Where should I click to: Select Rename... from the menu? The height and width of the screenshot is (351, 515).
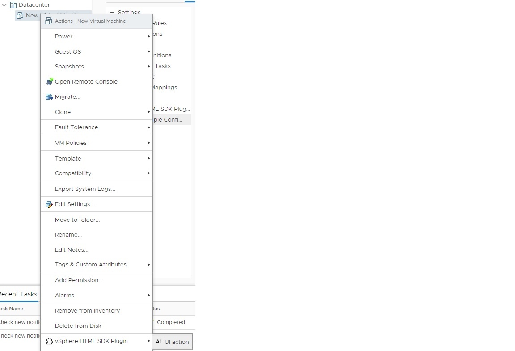pyautogui.click(x=97, y=235)
